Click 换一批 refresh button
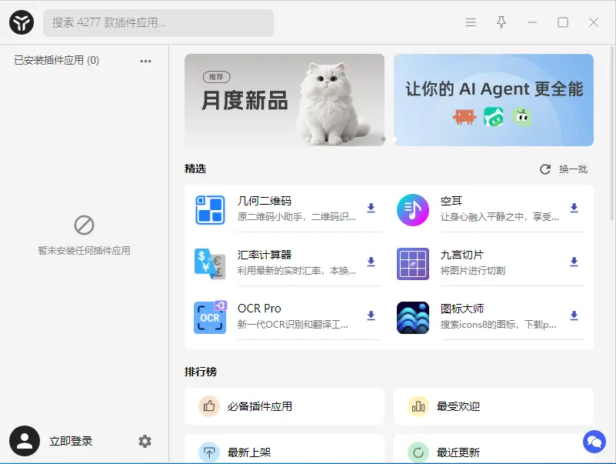The height and width of the screenshot is (464, 616). (564, 169)
